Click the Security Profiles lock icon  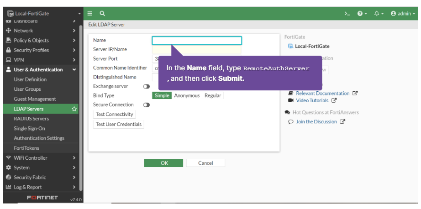[x=9, y=50]
